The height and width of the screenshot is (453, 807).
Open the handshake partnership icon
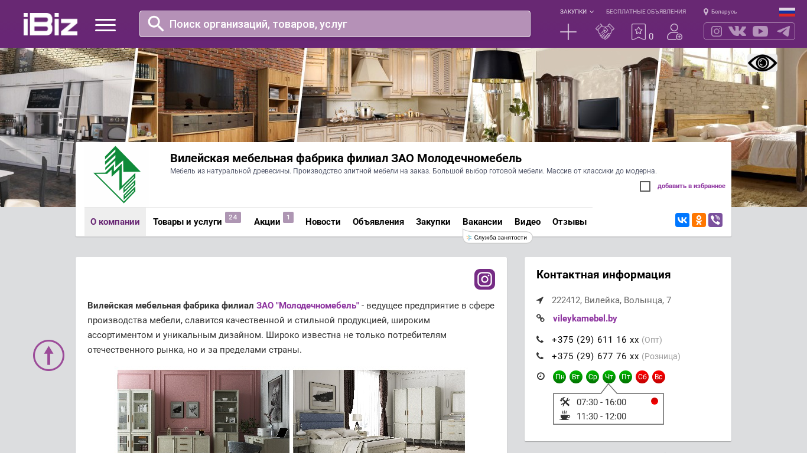(604, 32)
